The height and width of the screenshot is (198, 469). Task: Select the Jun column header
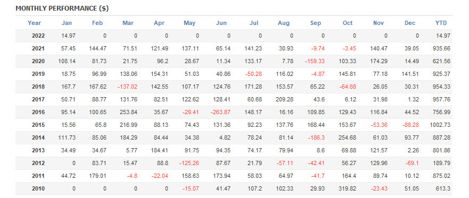[x=221, y=23]
